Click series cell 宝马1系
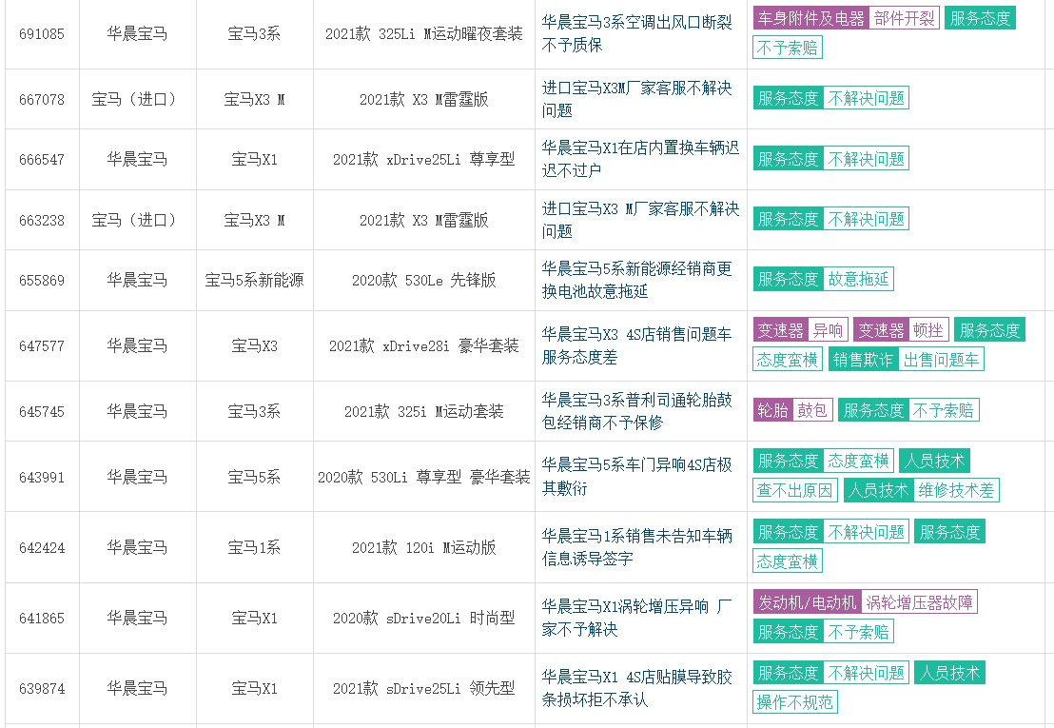 click(254, 547)
